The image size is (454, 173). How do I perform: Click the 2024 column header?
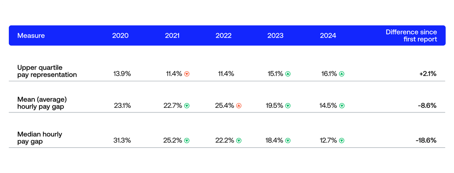coord(328,36)
